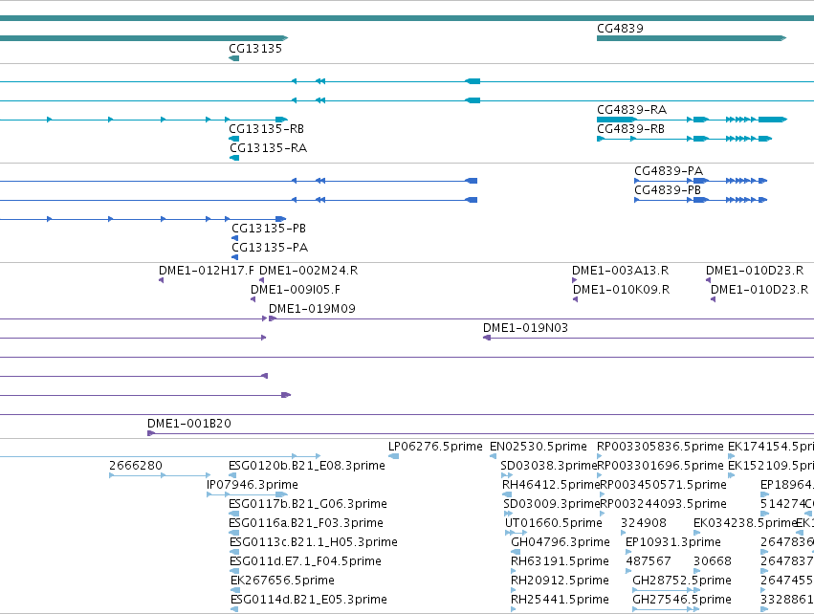
Task: Select the CG4839-PB protein label
Action: coord(668,190)
